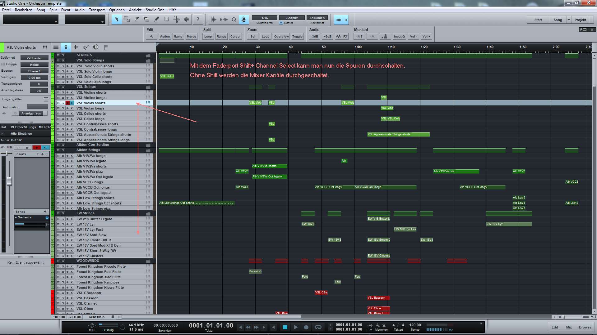Open the Quantisieren 1/16 dropdown

[265, 18]
